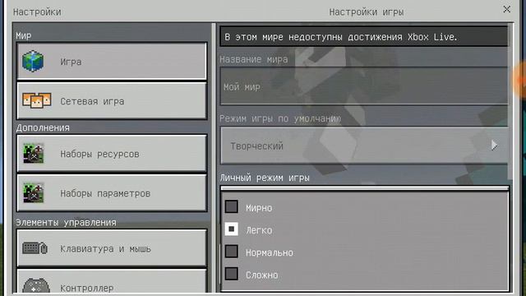Click the Режим игры по умолчанию label
526x296 pixels.
click(280, 118)
